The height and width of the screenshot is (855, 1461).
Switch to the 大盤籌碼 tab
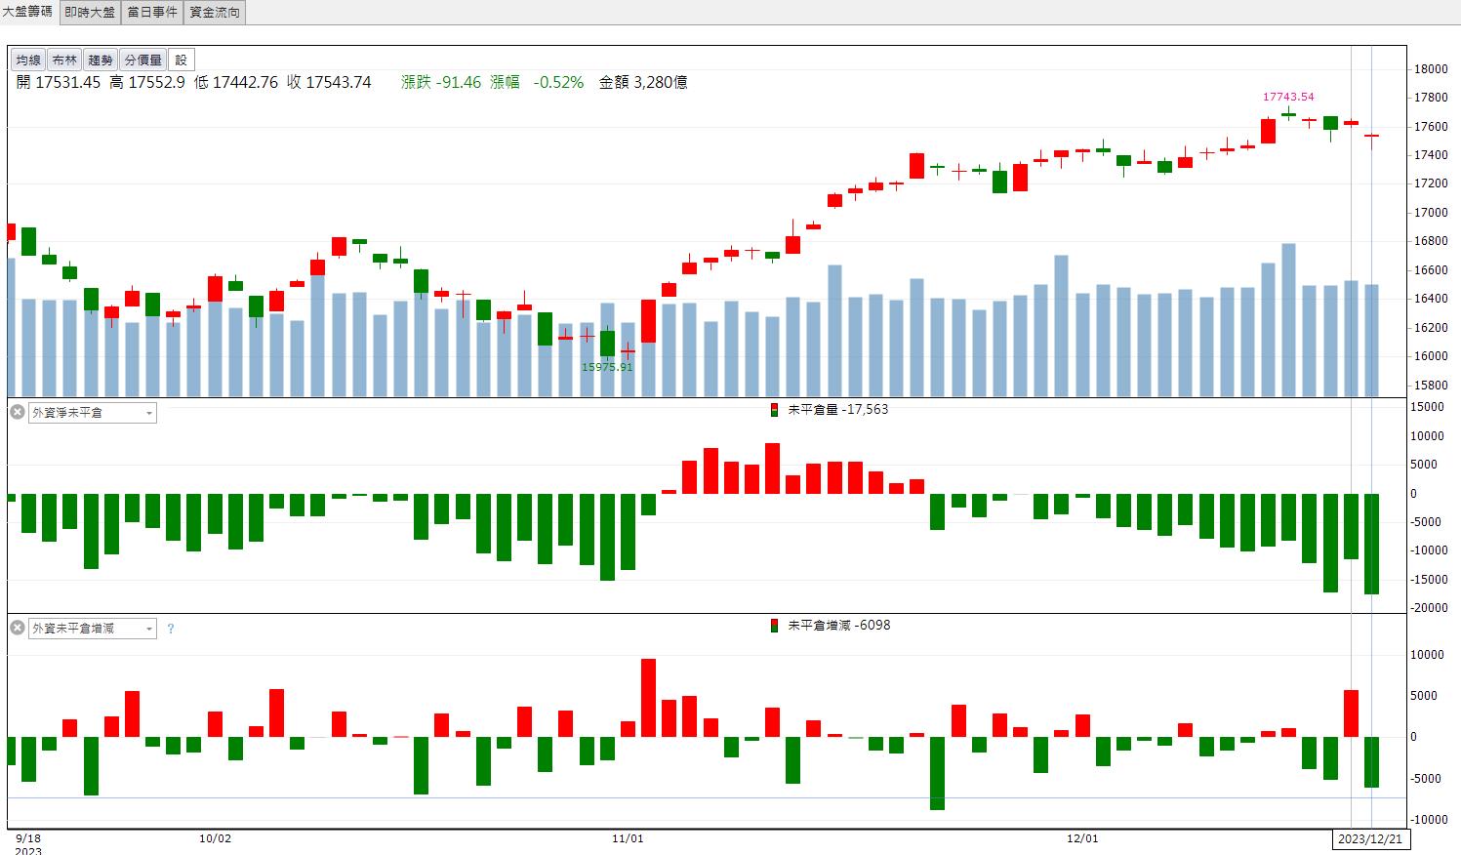27,12
